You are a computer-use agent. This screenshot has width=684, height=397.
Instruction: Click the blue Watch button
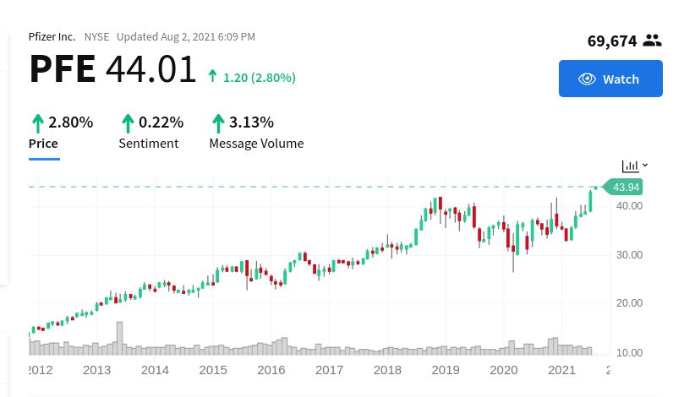point(610,79)
